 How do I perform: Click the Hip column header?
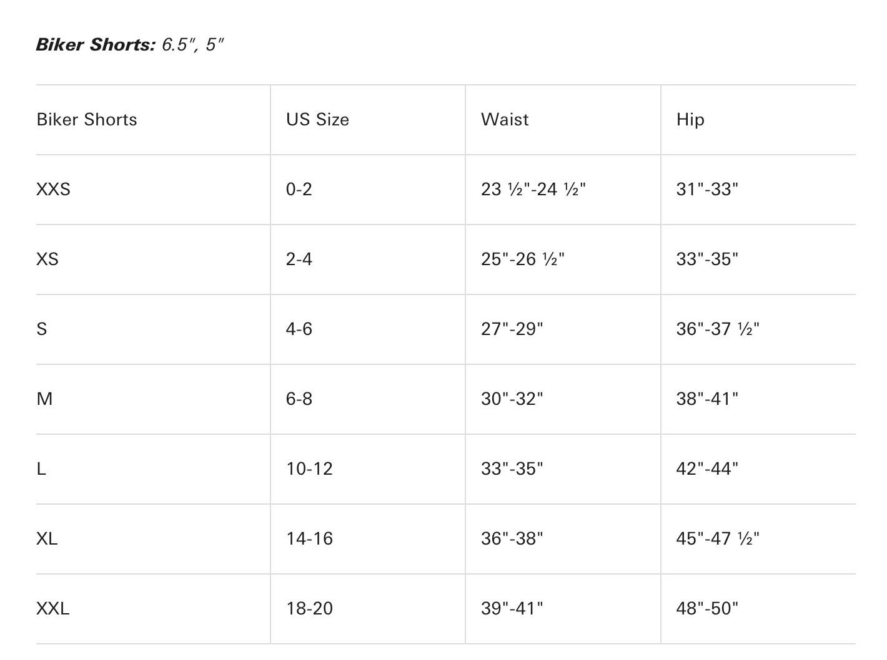click(x=690, y=120)
